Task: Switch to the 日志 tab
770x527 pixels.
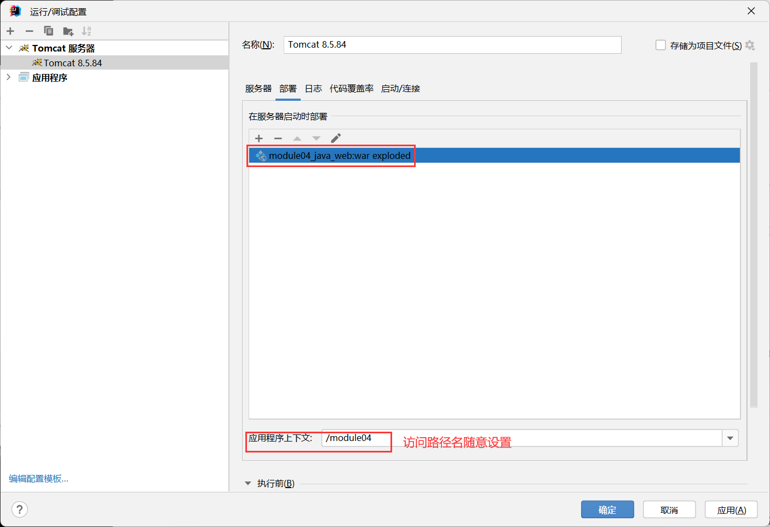Action: (313, 89)
